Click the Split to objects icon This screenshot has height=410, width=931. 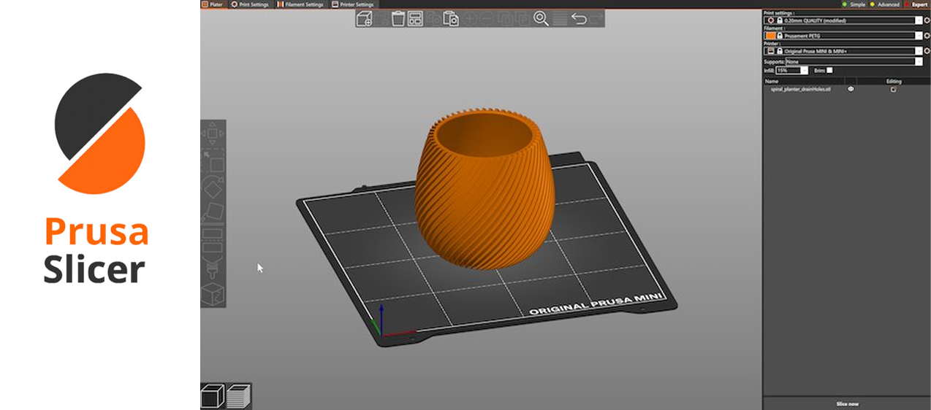(504, 18)
